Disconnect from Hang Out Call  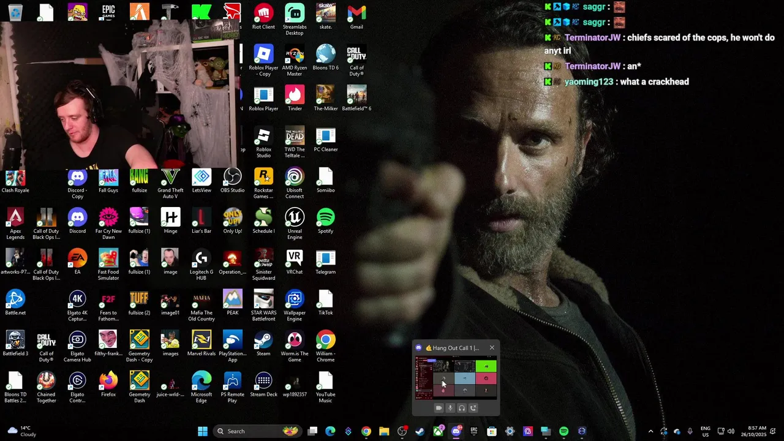click(473, 408)
